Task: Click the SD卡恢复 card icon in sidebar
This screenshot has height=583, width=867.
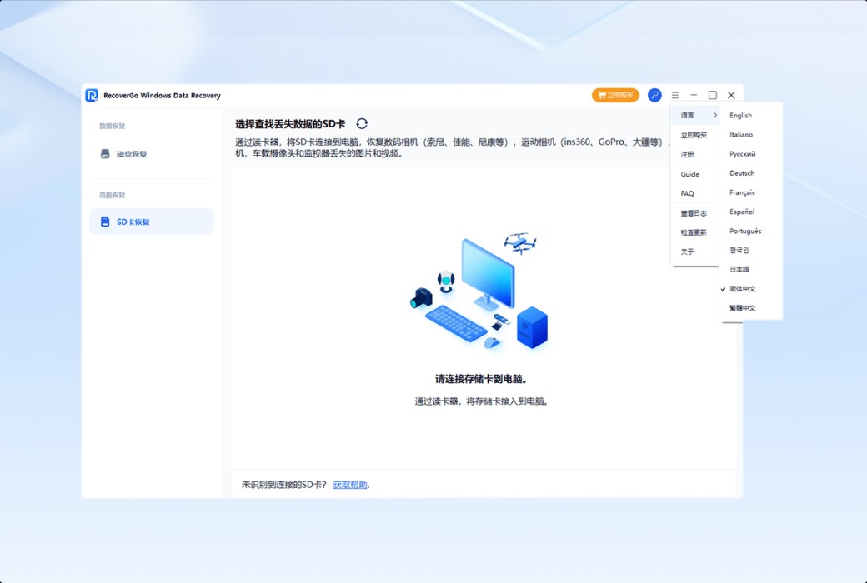Action: (105, 222)
